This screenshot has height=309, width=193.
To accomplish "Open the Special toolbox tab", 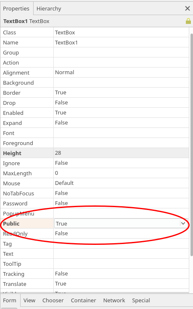I will [x=141, y=300].
